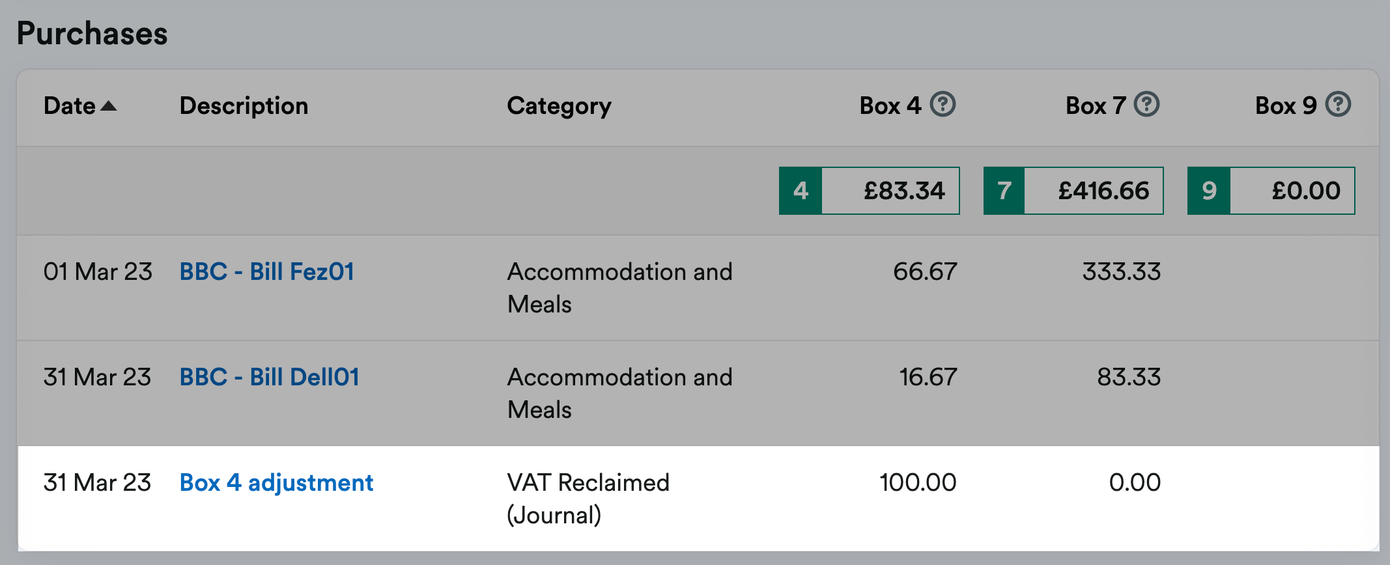The image size is (1390, 565).
Task: Click the green Box 7 number badge
Action: tap(1004, 191)
